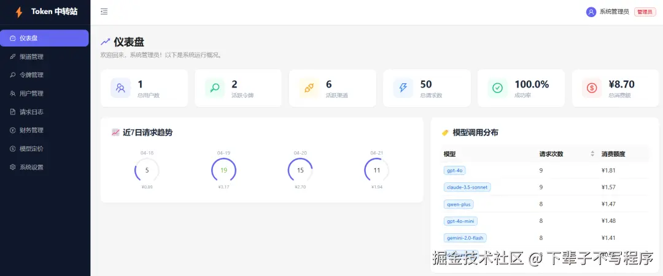
Task: Click the Token 中转站 title
Action: pos(54,12)
